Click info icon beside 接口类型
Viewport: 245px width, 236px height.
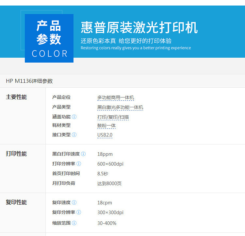coord(74,135)
